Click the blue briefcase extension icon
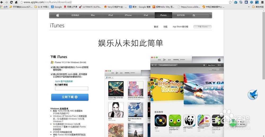The image size is (265, 137). pos(236,2)
